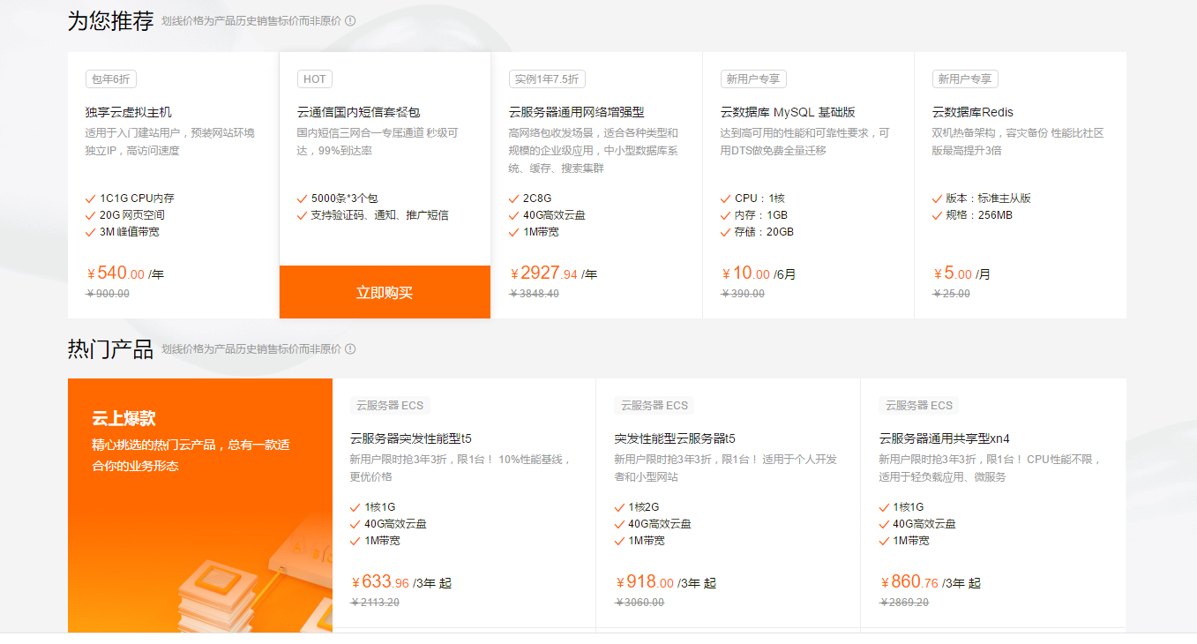This screenshot has width=1197, height=644.
Task: Click the 新用户专享 tag on the MySQL card
Action: point(752,79)
